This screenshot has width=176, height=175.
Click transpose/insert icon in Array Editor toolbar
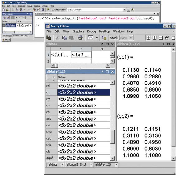tap(104, 38)
